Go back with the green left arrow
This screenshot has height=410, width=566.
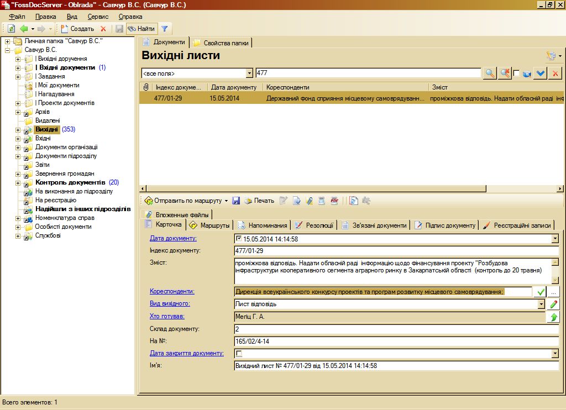[x=24, y=29]
